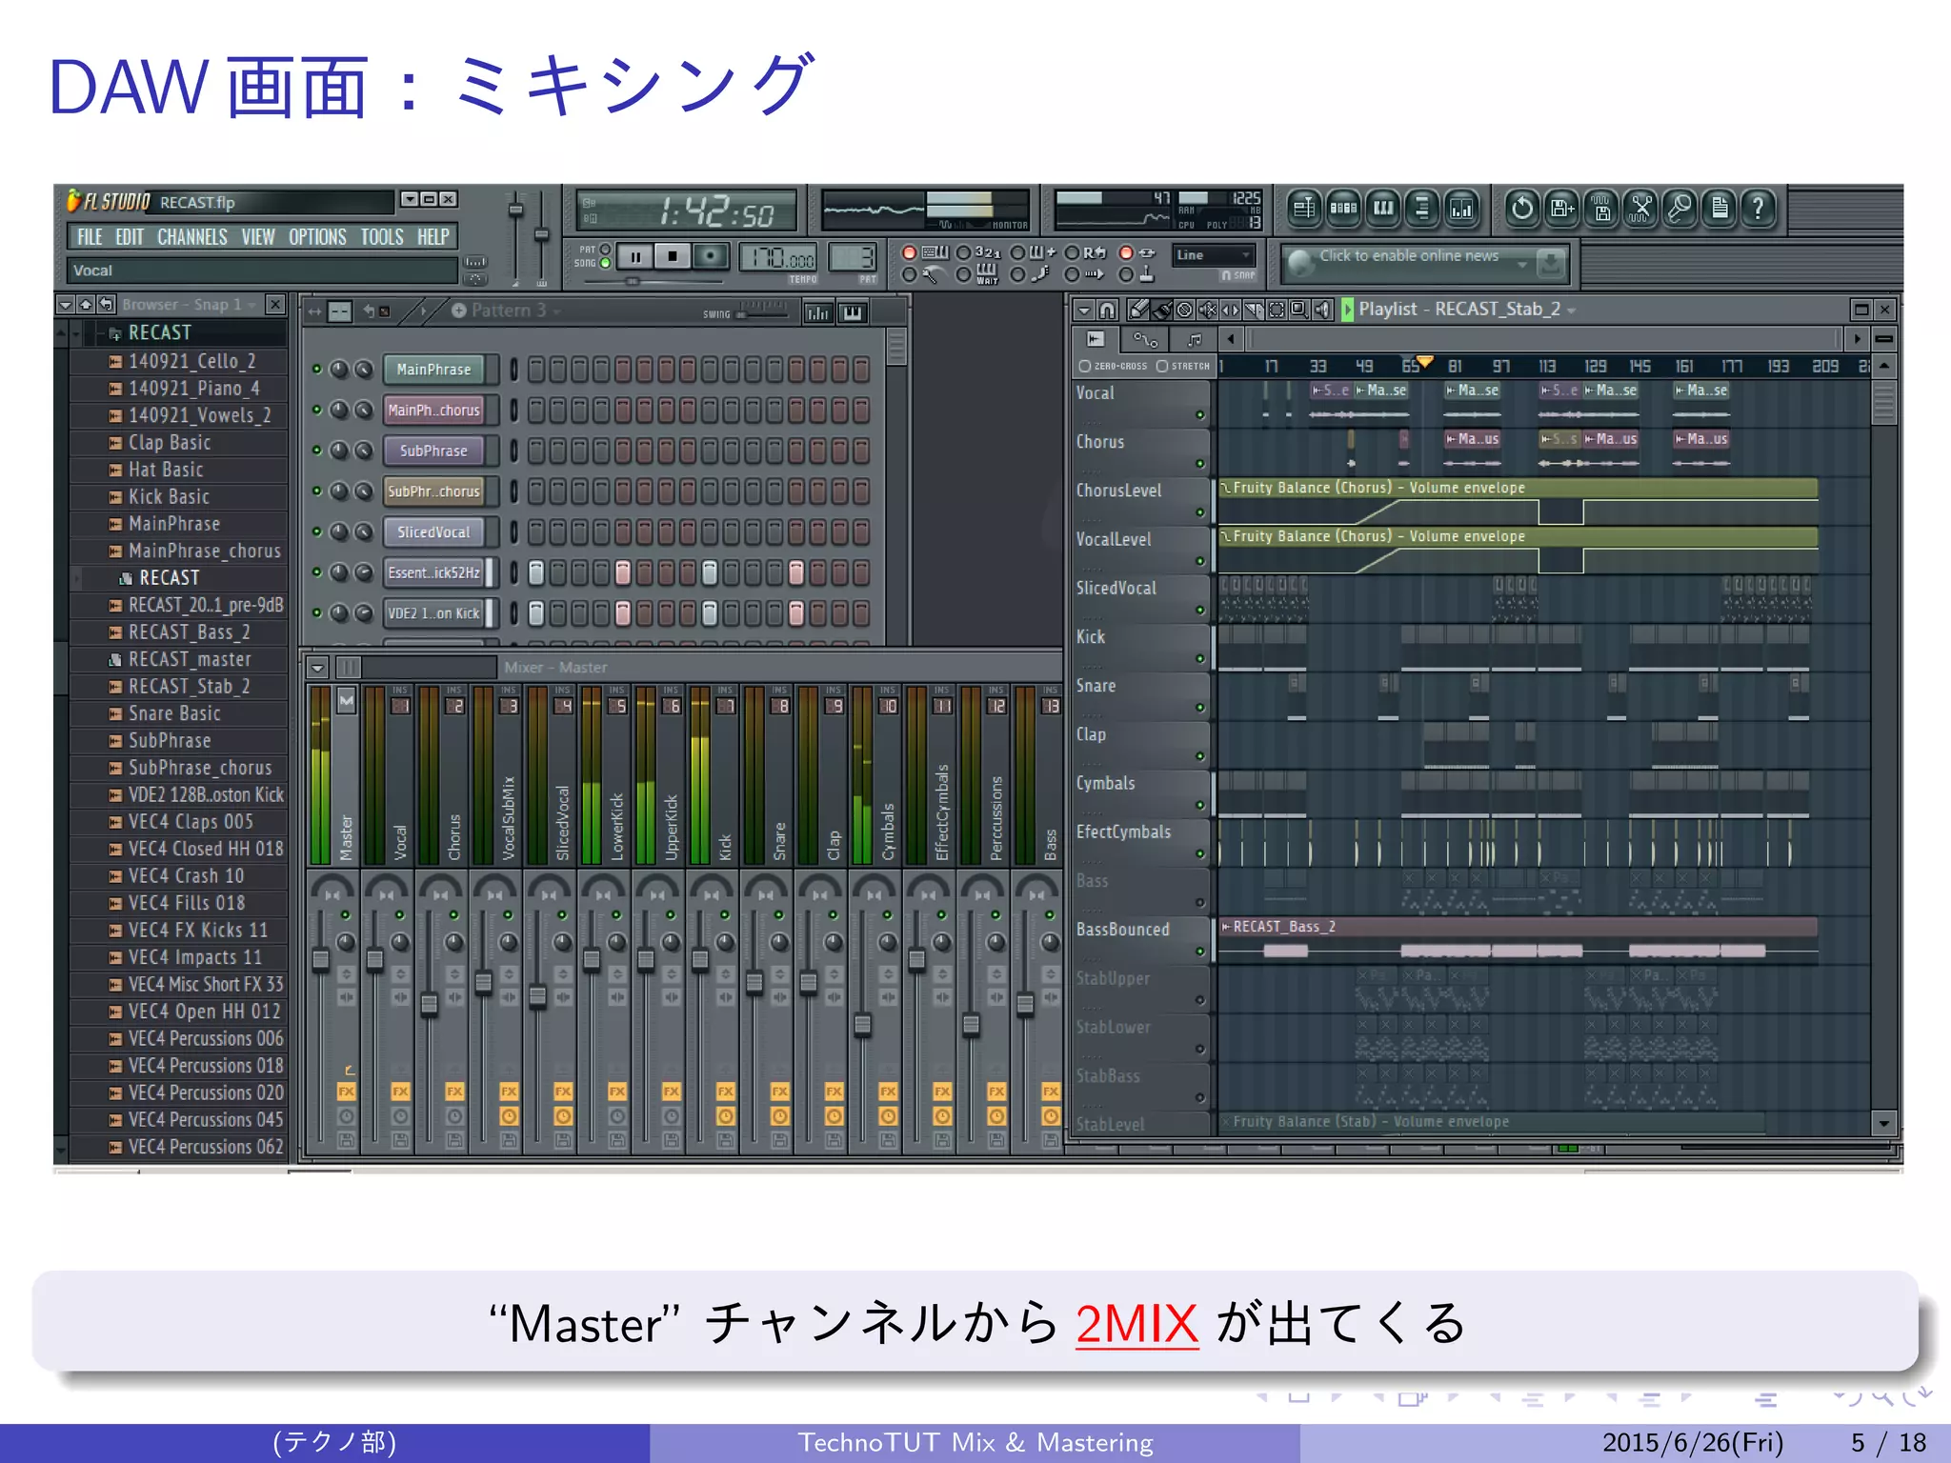The height and width of the screenshot is (1463, 1951).
Task: Toggle mute dot of Vocal playlist track
Action: point(1200,415)
